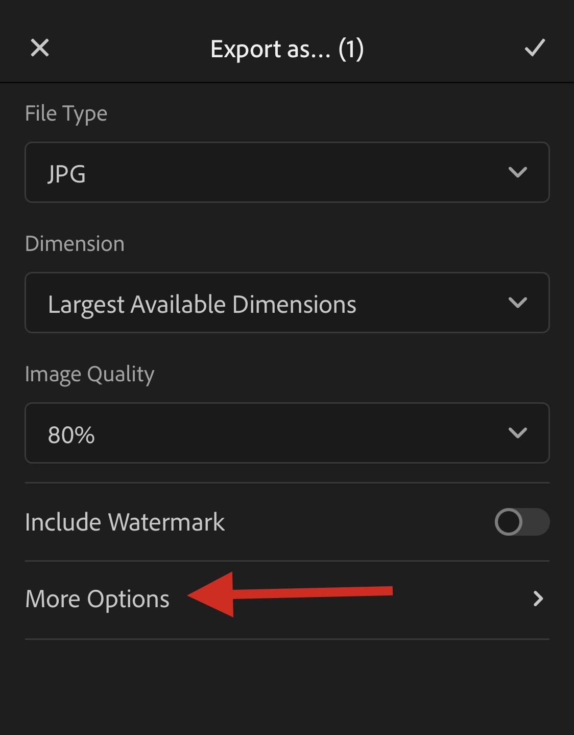Image resolution: width=574 pixels, height=735 pixels.
Task: Click the Image Quality label
Action: tap(89, 374)
